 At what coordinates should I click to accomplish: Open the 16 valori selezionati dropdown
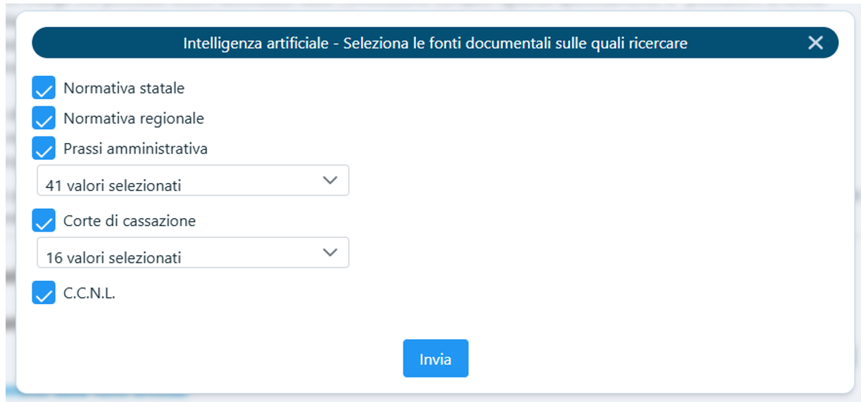pyautogui.click(x=192, y=253)
